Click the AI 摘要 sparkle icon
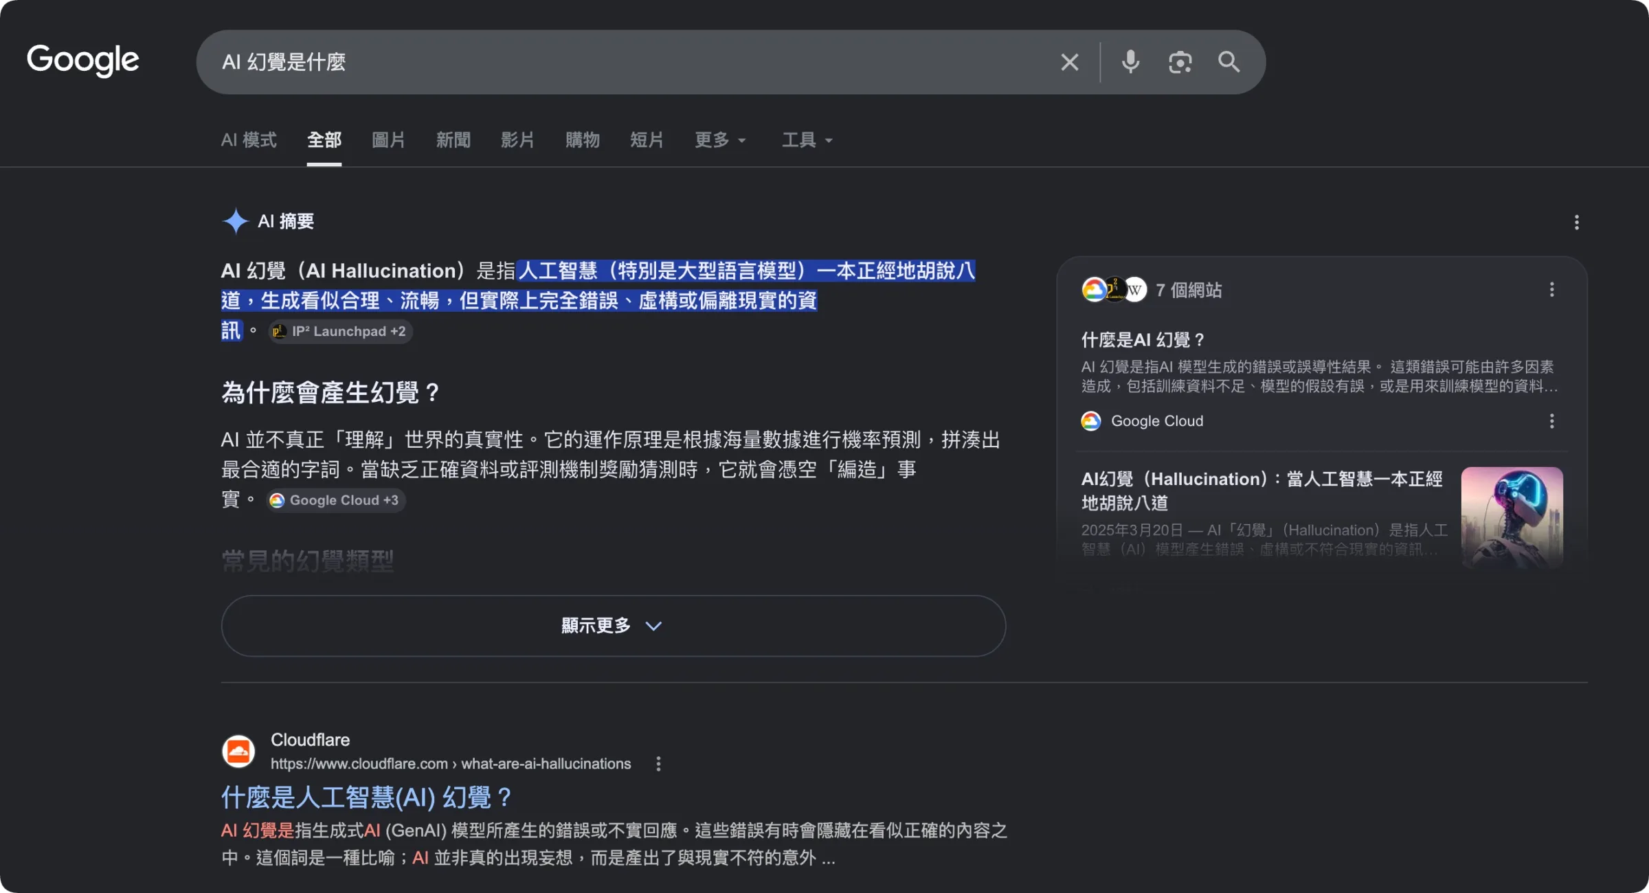This screenshot has height=893, width=1649. tap(235, 221)
